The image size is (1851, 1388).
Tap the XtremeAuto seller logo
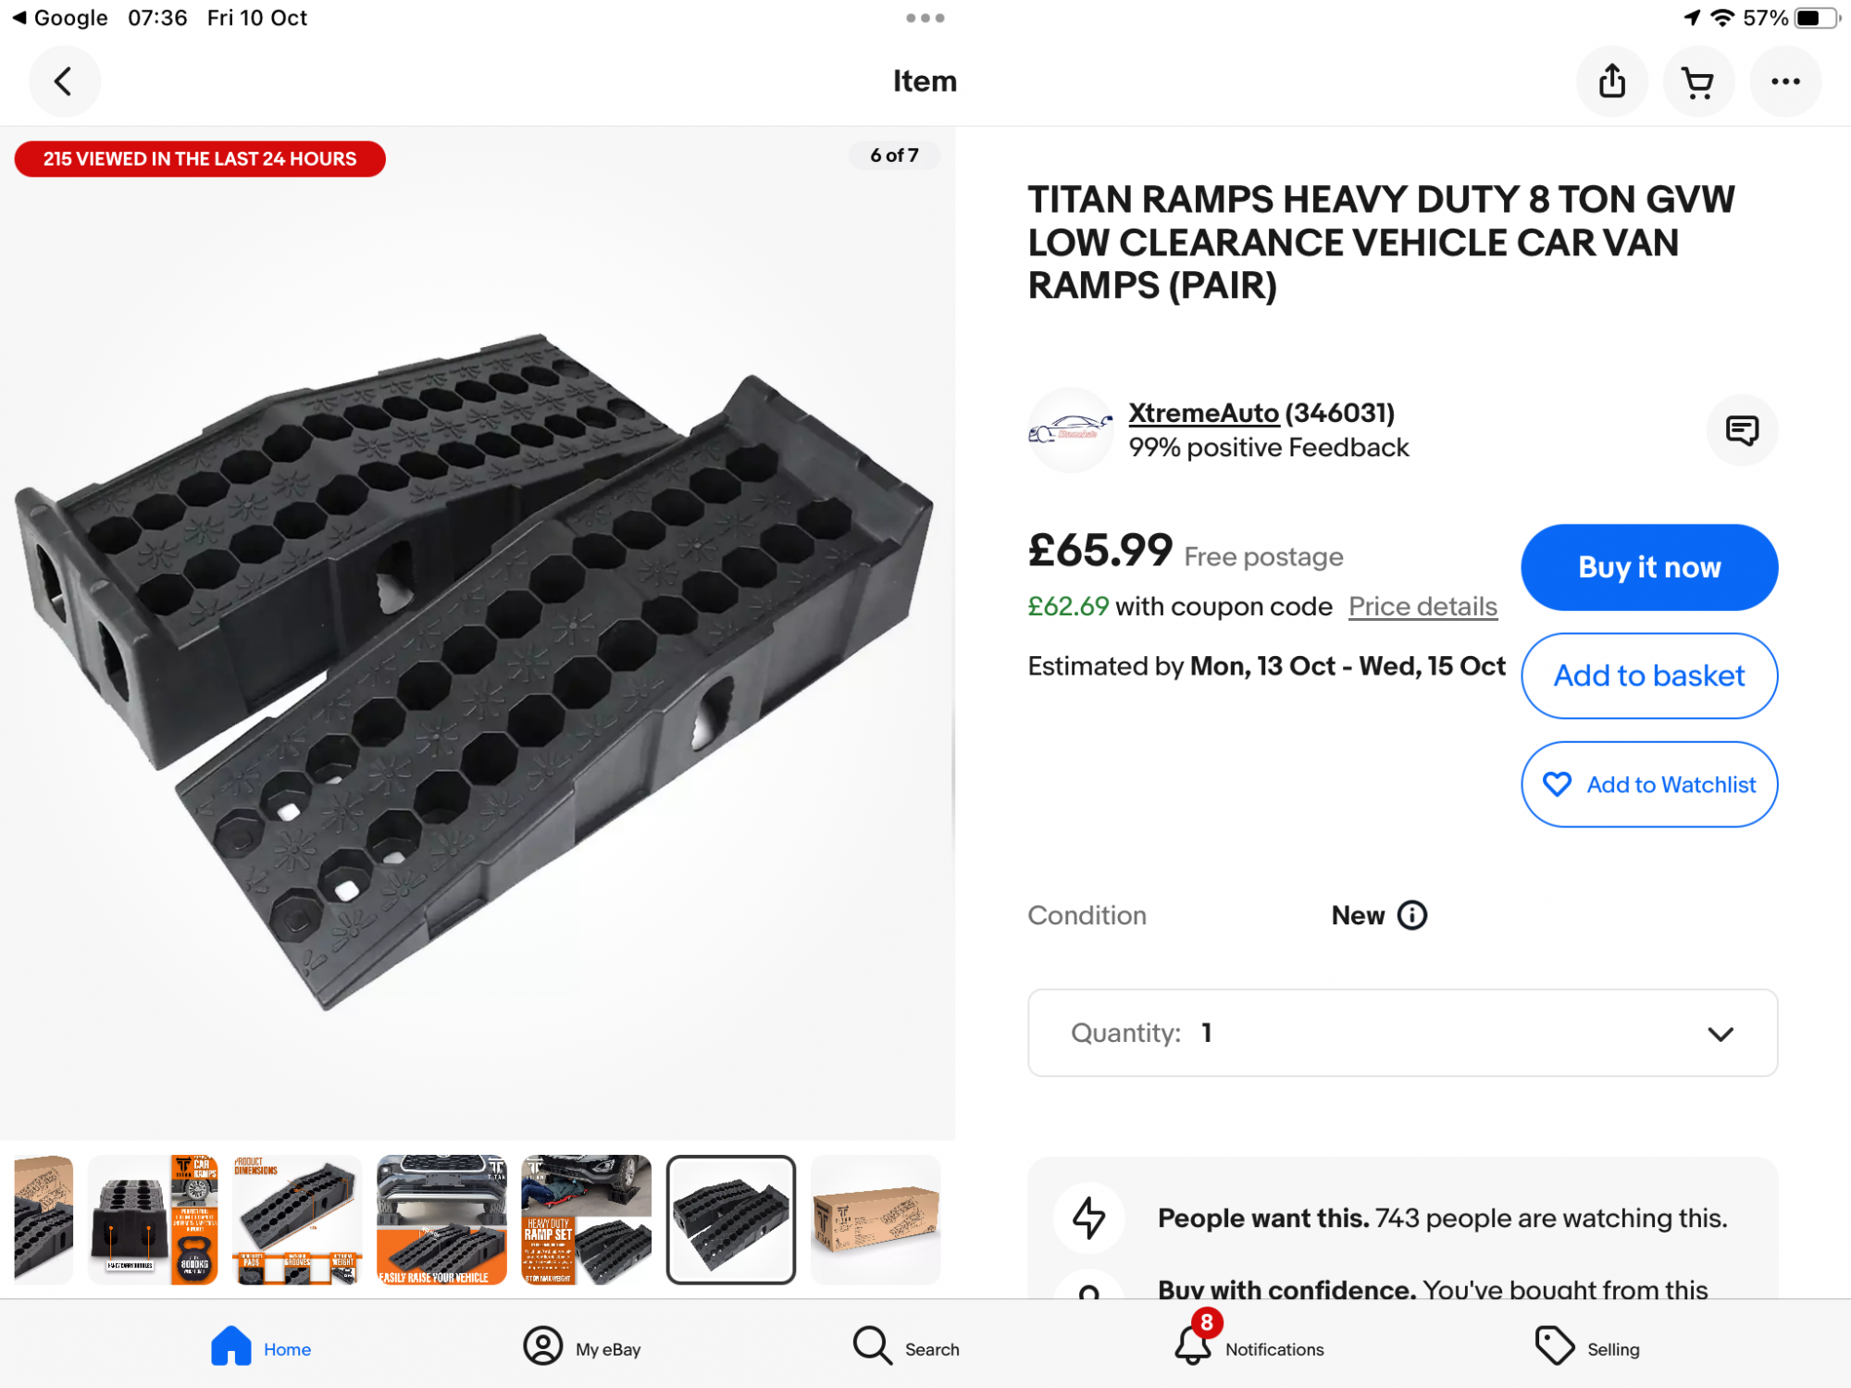pyautogui.click(x=1071, y=430)
